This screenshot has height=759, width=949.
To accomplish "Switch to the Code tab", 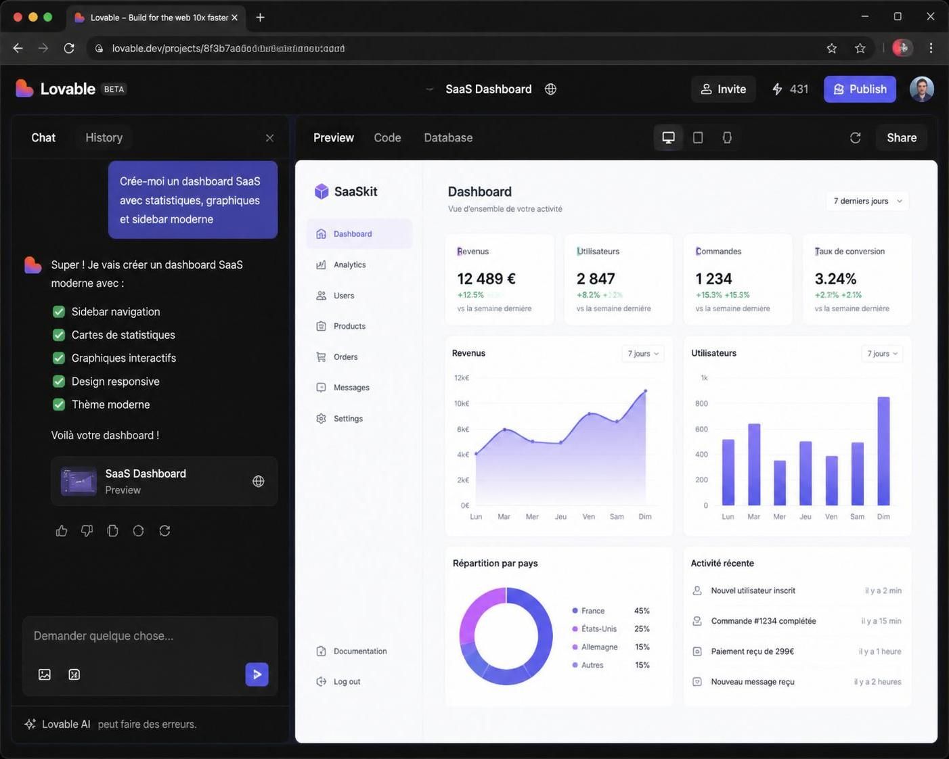I will pyautogui.click(x=387, y=137).
